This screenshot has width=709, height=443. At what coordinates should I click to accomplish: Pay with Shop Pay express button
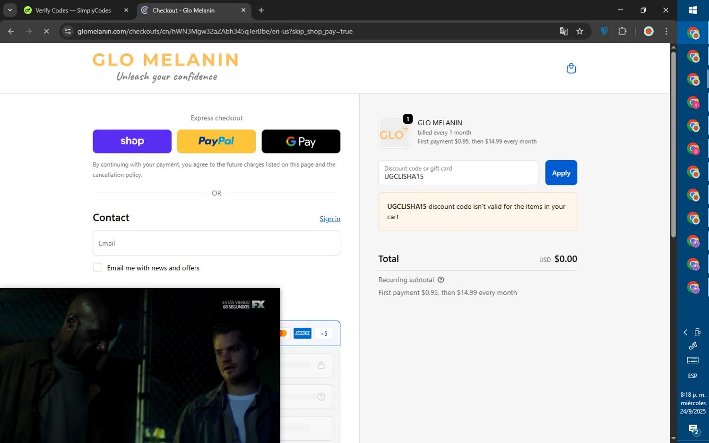[132, 141]
